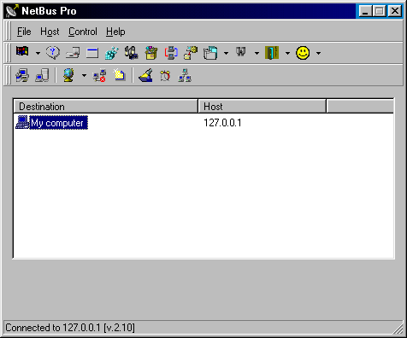
Task: Click the '127.0.0.1' host cell
Action: pyautogui.click(x=222, y=123)
